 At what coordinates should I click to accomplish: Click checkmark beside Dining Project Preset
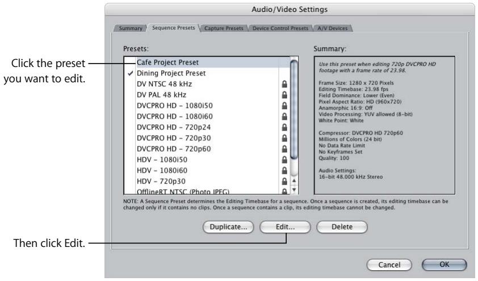131,73
